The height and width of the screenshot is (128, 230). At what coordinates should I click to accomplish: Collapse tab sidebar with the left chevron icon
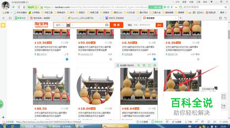4,18
